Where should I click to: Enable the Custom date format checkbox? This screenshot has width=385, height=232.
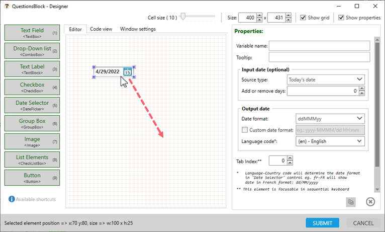click(245, 130)
